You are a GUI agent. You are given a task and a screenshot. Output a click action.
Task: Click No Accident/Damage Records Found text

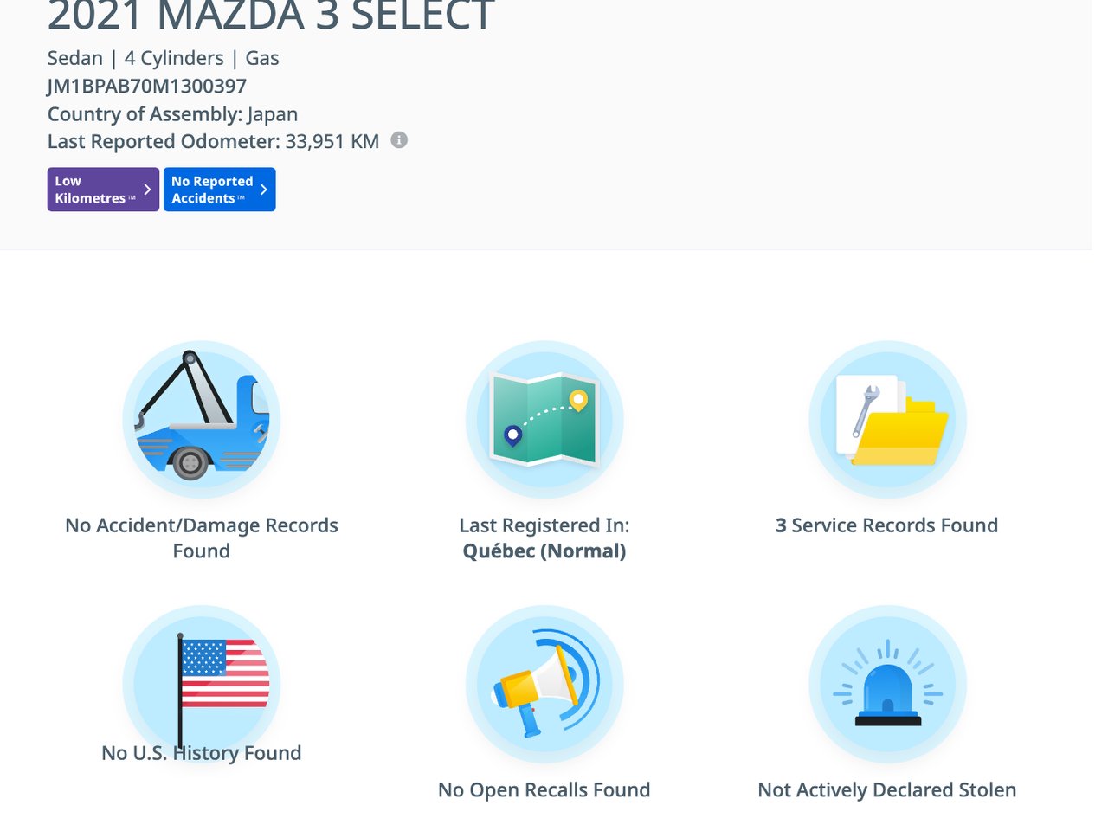pos(202,538)
